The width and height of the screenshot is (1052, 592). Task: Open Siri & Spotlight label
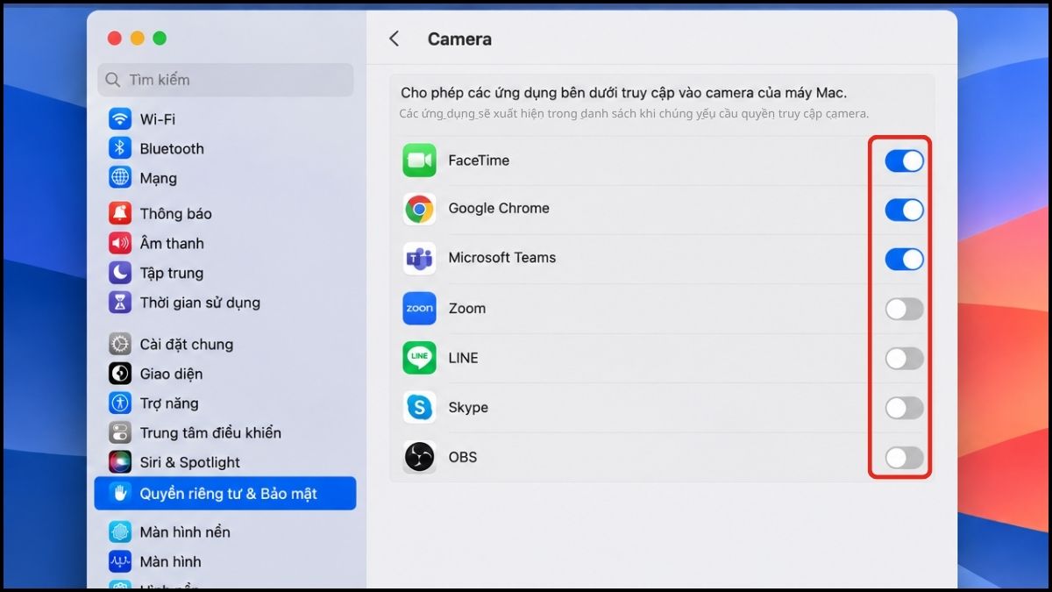point(190,462)
